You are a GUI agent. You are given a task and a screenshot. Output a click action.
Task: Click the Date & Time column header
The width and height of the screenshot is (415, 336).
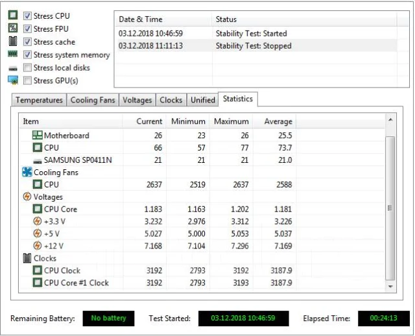pos(163,19)
